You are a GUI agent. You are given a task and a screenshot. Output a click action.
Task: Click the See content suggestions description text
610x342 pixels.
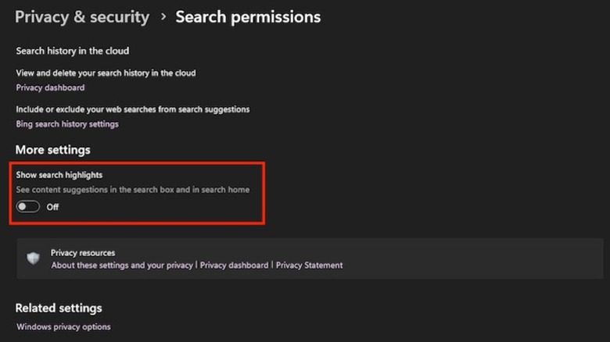[133, 190]
